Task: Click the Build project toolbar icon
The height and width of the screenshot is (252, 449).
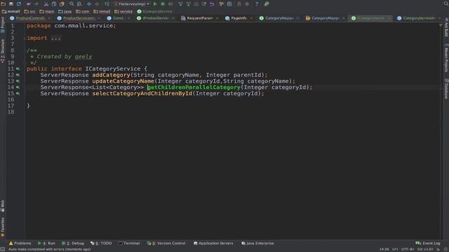Action: 107,4
